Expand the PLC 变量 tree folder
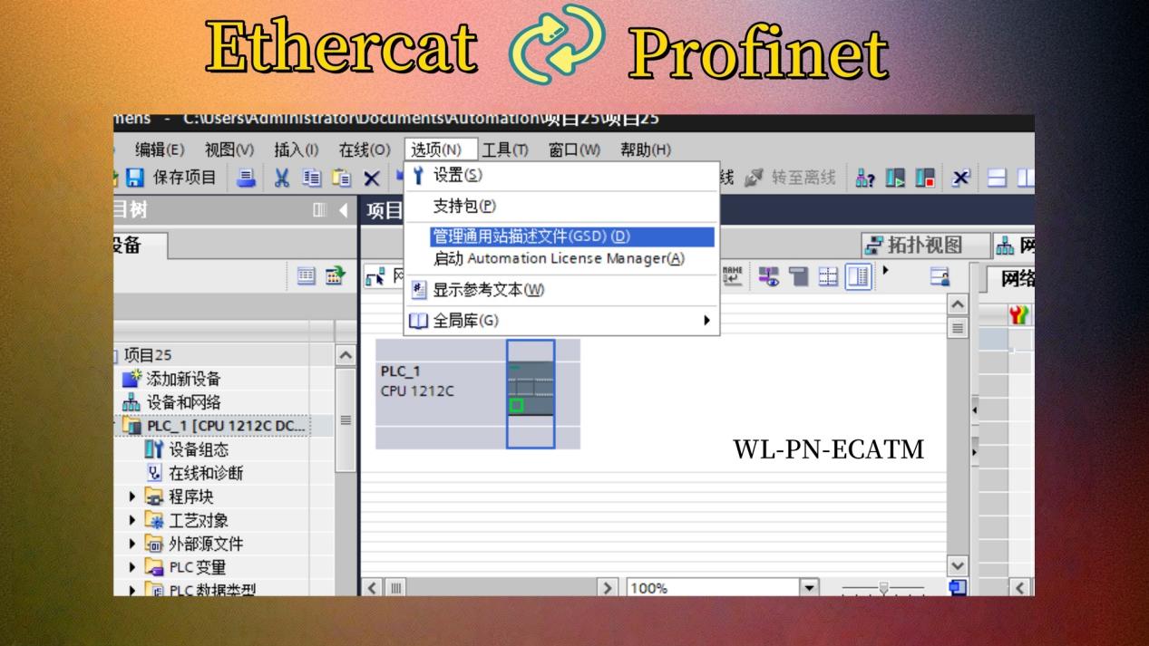Viewport: 1149px width, 646px height. (132, 567)
